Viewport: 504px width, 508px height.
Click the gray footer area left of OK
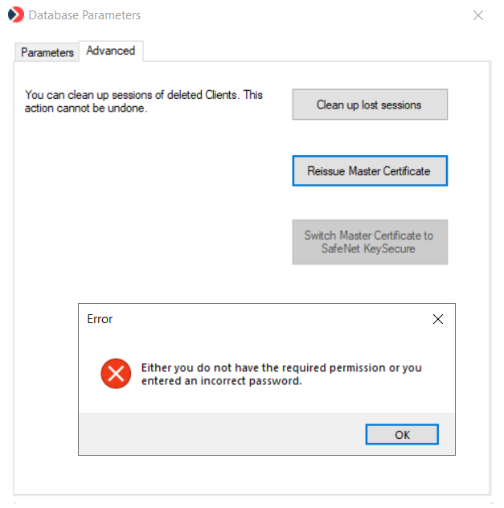tap(217, 435)
